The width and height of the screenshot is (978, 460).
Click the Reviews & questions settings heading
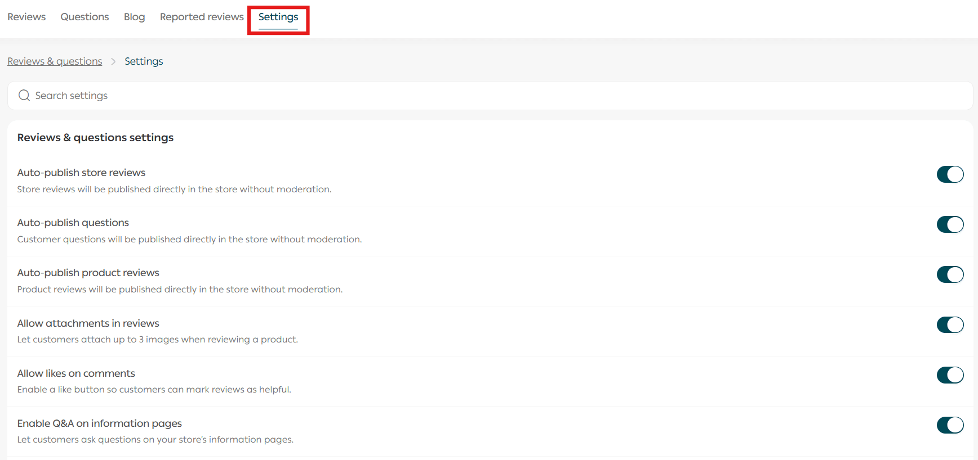[95, 138]
